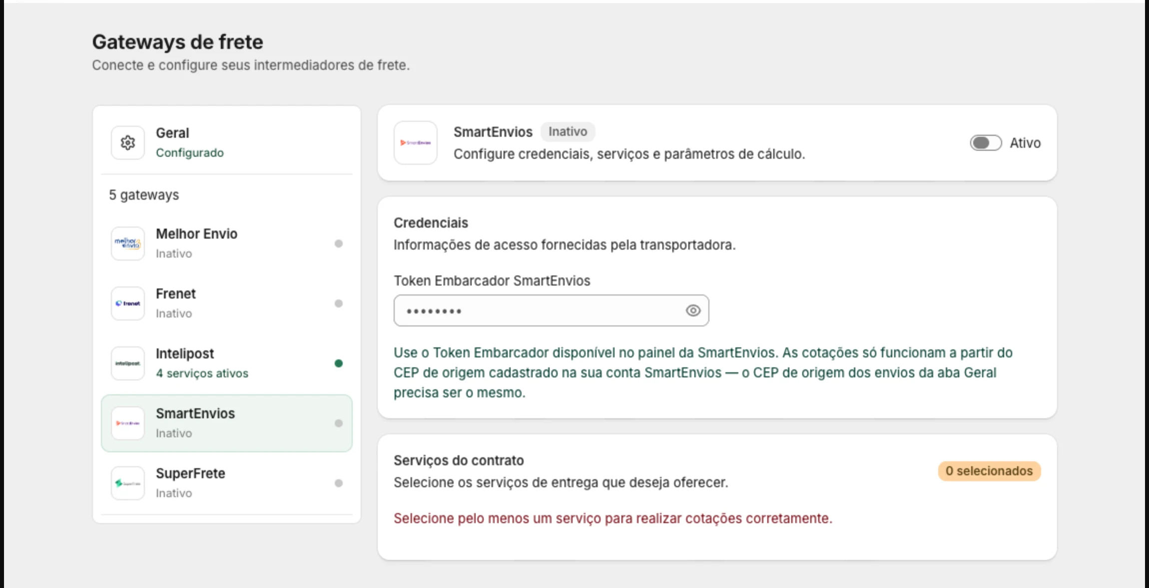Click the 4 serviços ativos text
This screenshot has height=588, width=1149.
pyautogui.click(x=202, y=373)
